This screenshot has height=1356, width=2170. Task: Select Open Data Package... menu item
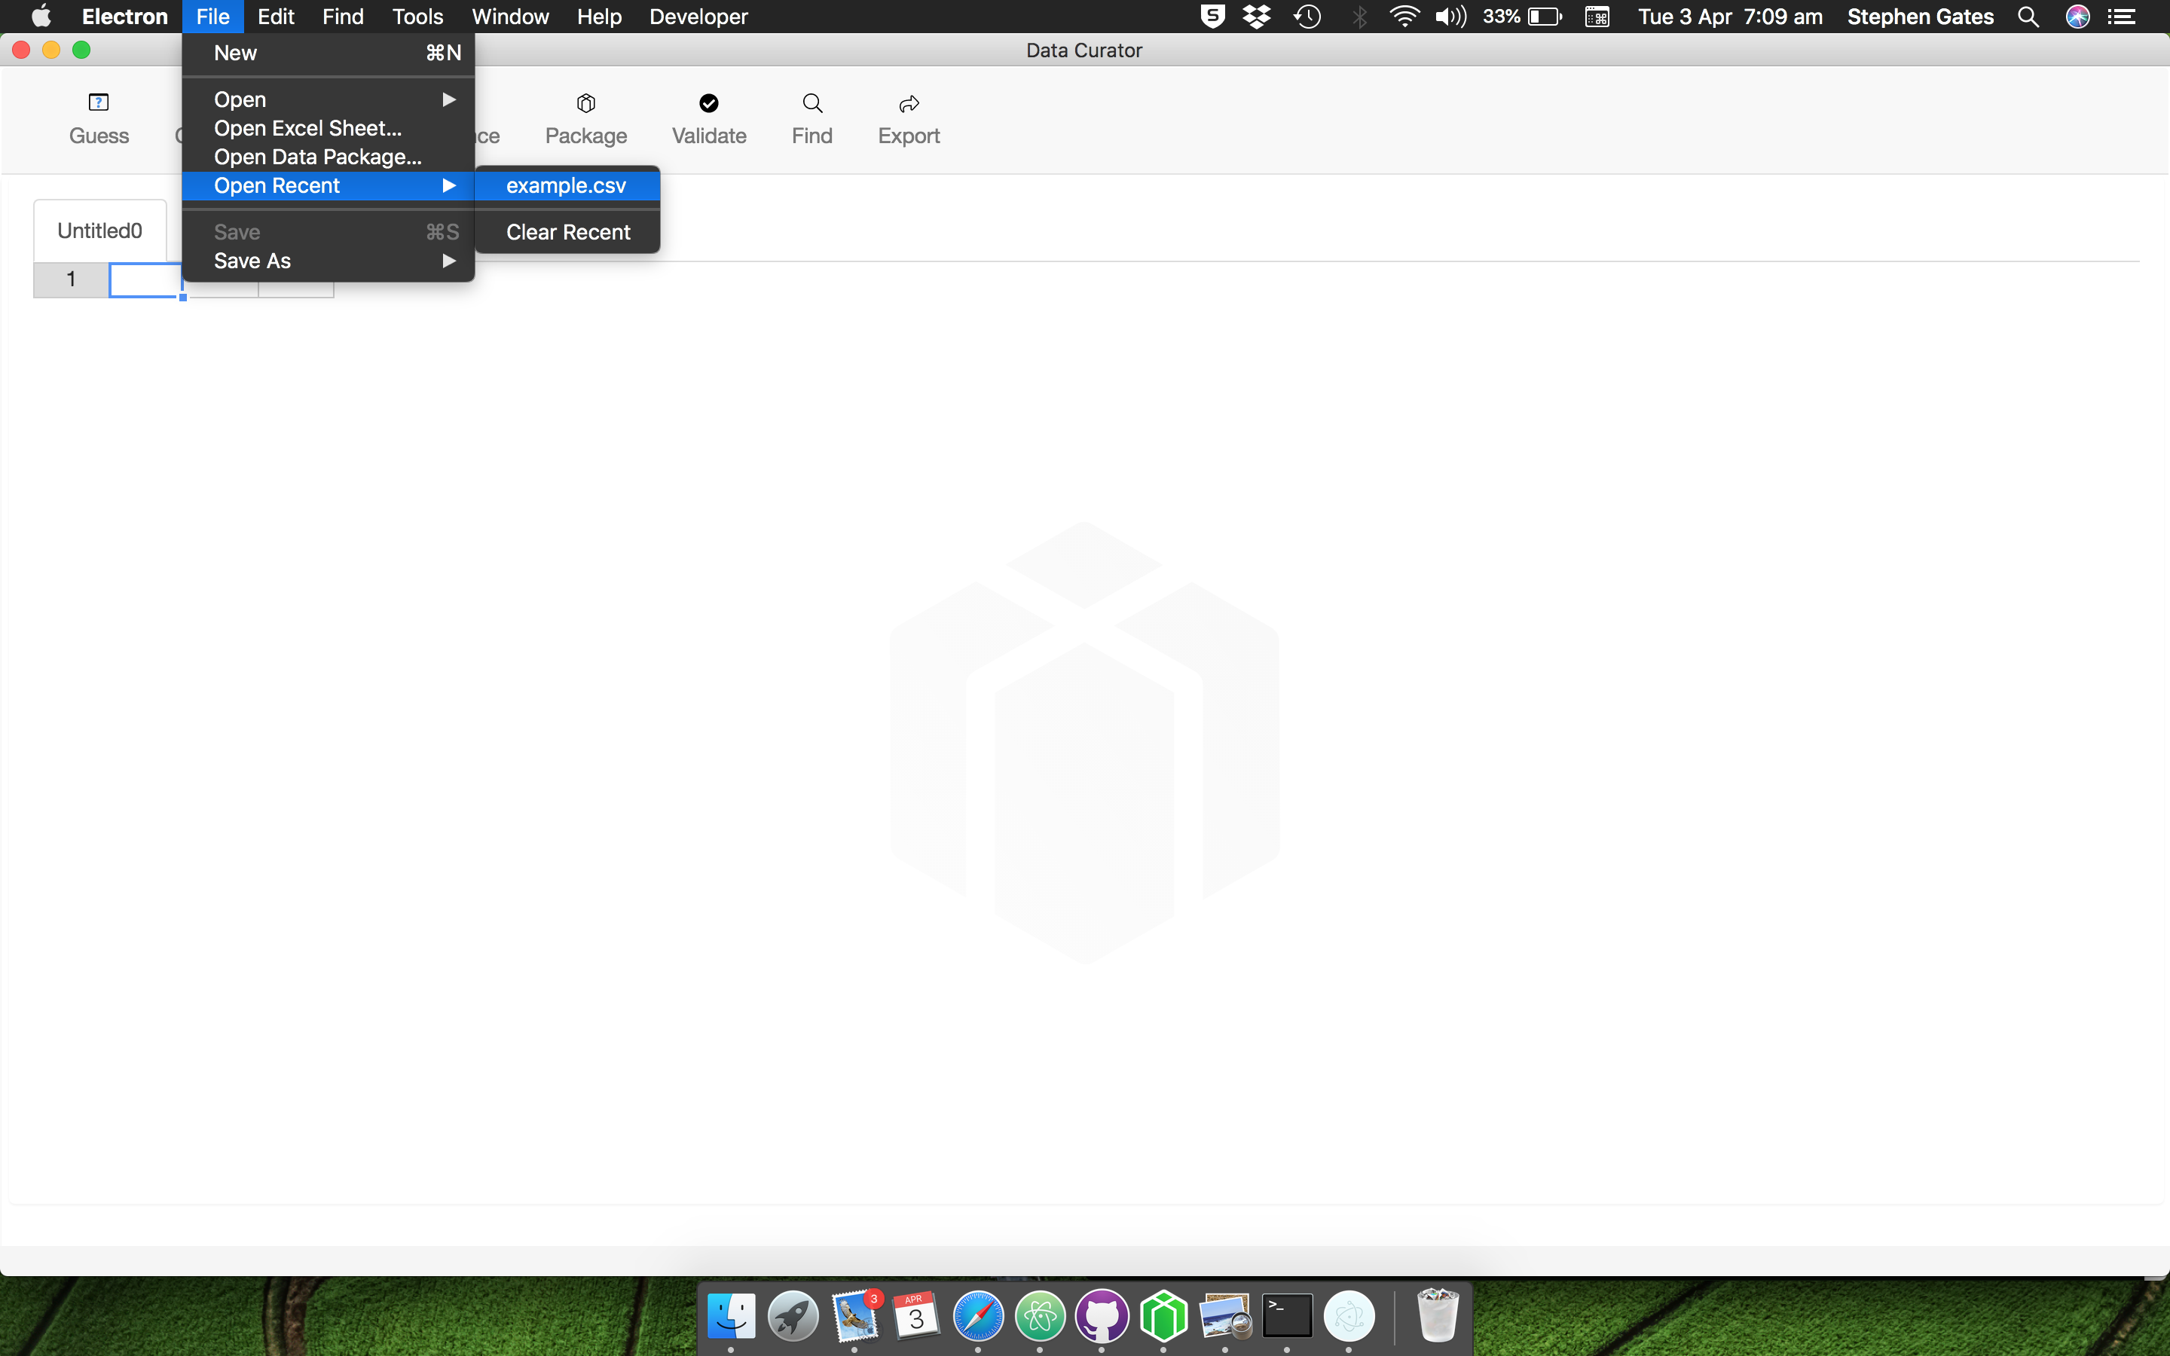pos(317,157)
